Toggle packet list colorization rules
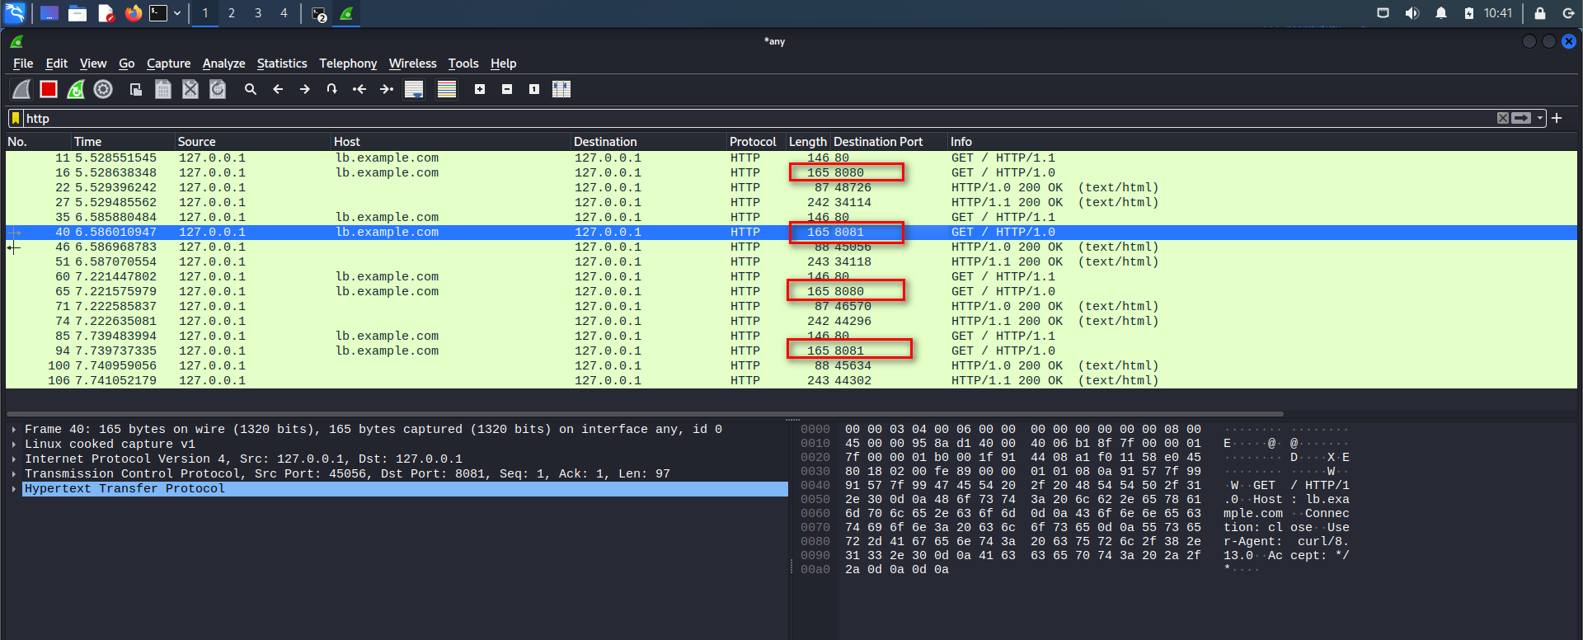 pos(447,89)
